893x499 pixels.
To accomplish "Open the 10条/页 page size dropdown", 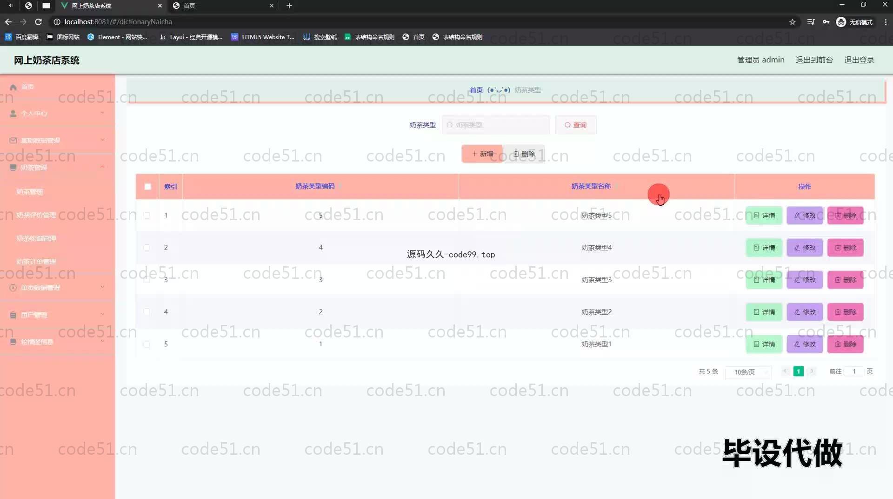I will [748, 371].
